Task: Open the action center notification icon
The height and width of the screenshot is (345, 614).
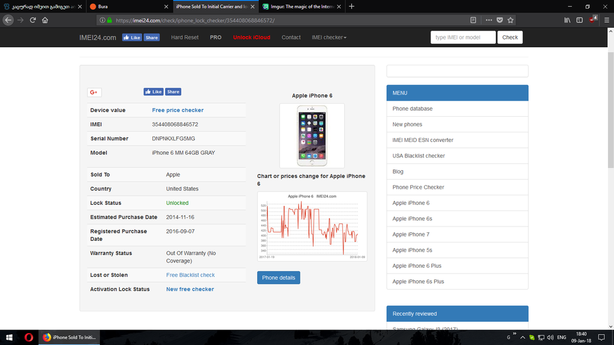Action: click(x=601, y=337)
